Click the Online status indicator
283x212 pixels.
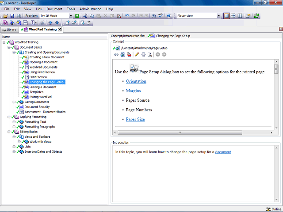click(x=273, y=209)
